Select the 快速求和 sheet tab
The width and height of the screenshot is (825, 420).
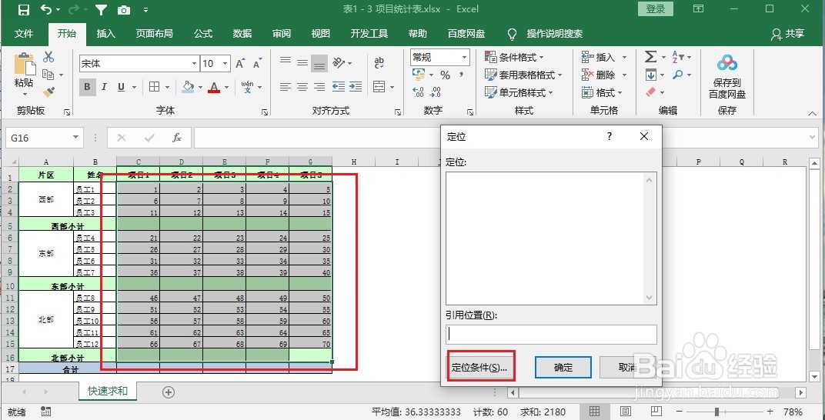[107, 391]
